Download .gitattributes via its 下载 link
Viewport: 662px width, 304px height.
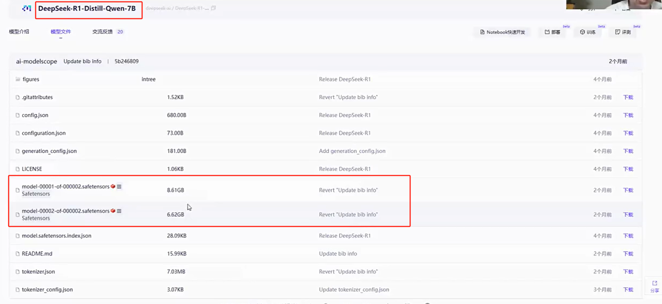click(628, 97)
